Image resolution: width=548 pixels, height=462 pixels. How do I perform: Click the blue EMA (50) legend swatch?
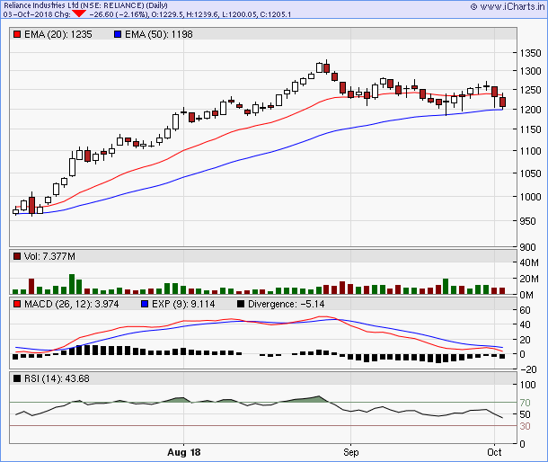pyautogui.click(x=118, y=34)
